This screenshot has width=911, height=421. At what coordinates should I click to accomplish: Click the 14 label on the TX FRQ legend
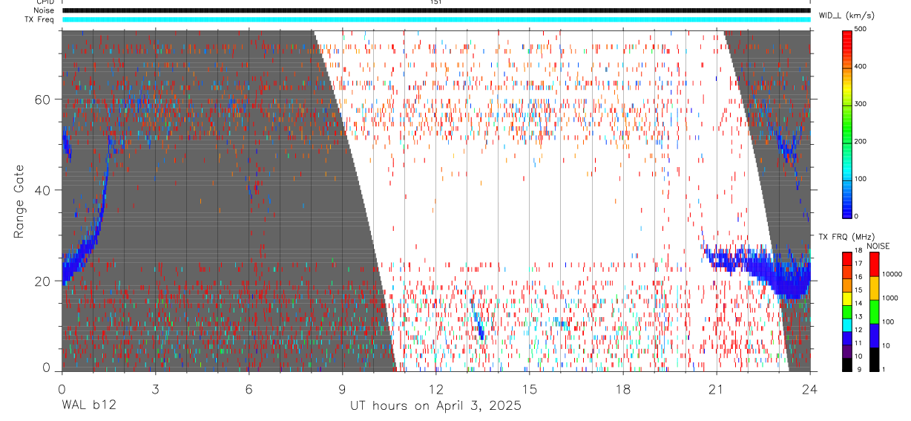tap(860, 304)
